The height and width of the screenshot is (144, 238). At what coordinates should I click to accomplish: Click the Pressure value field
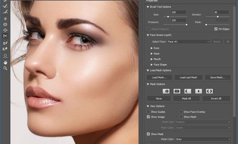click(x=178, y=20)
